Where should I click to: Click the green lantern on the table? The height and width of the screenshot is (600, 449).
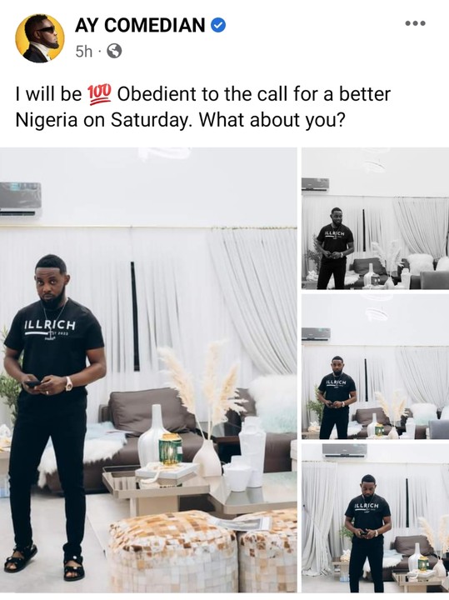pos(170,450)
